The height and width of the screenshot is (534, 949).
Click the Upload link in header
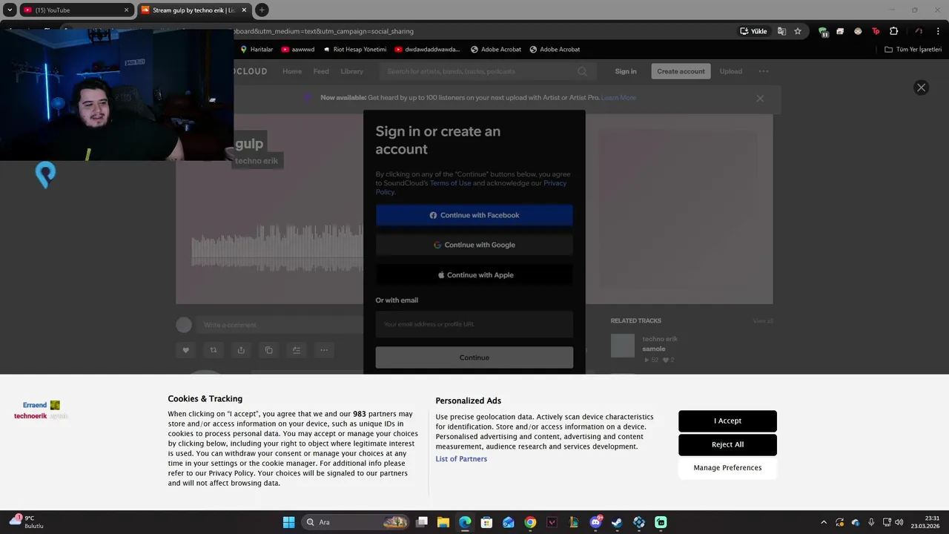[x=730, y=71]
